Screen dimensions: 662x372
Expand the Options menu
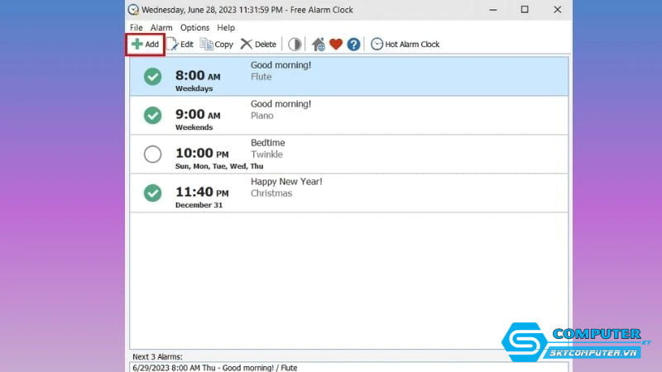(x=195, y=27)
